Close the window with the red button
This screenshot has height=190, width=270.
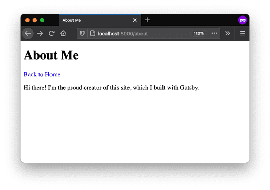coord(27,20)
